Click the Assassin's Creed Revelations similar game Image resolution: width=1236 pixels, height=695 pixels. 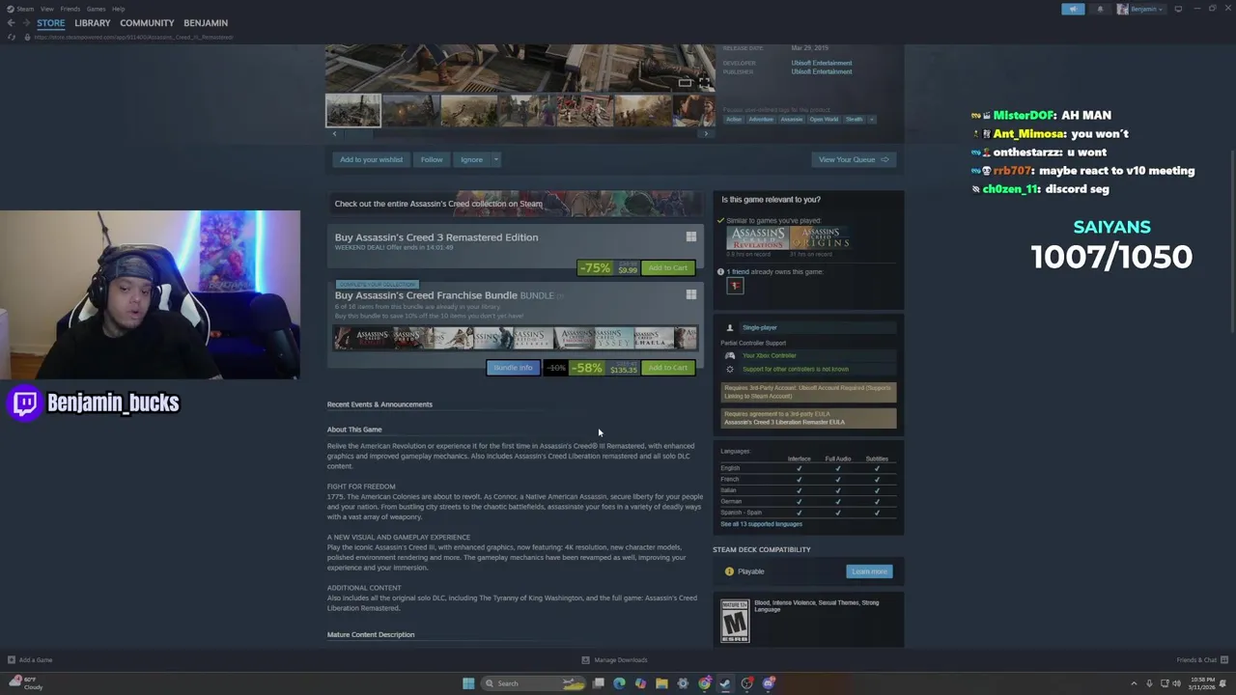click(757, 238)
